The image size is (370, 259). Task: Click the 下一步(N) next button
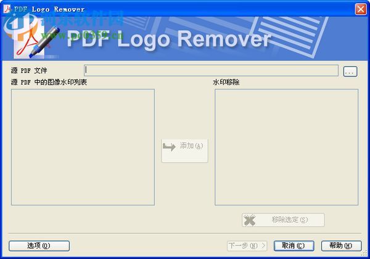click(247, 246)
